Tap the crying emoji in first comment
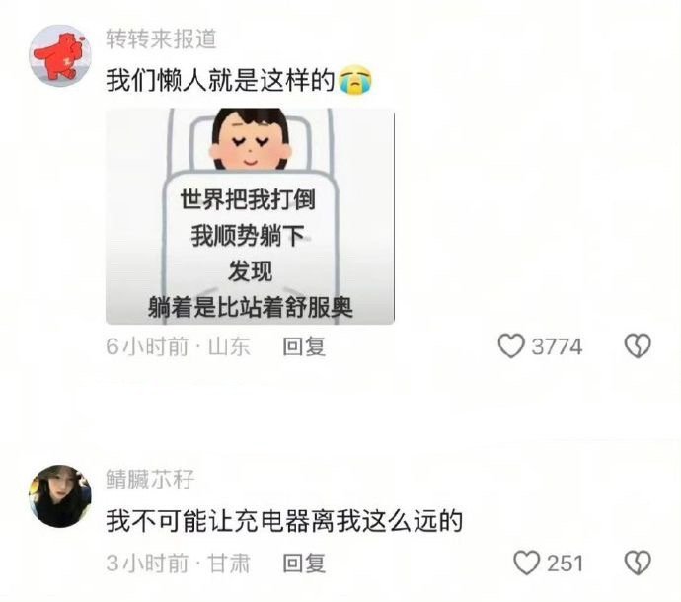681x602 pixels. (x=355, y=80)
